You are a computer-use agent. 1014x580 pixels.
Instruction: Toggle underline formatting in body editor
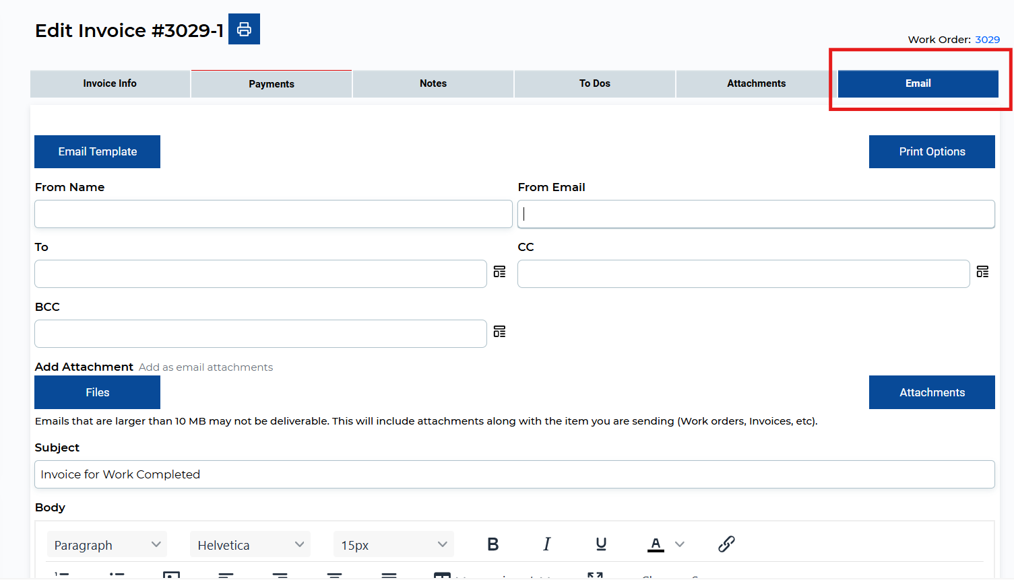coord(601,544)
